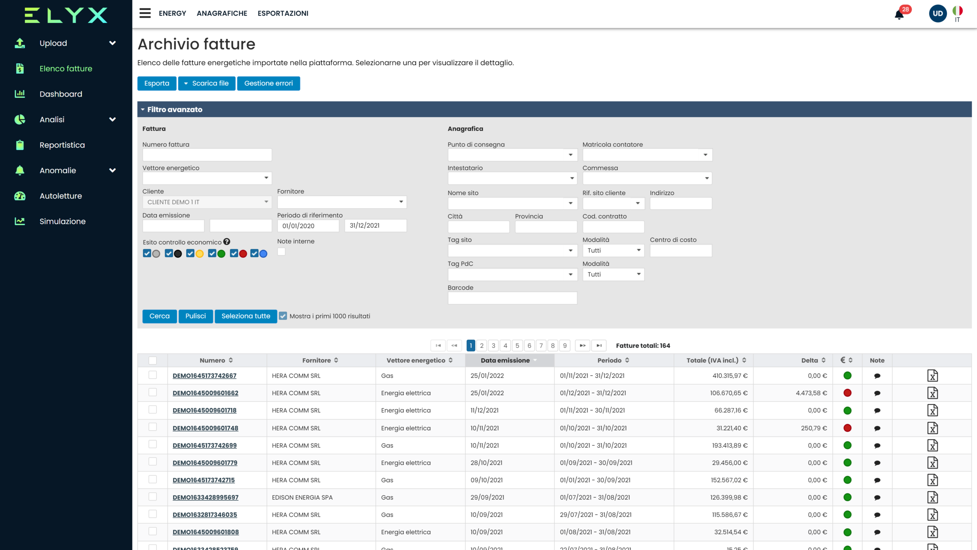Download Excel file for invoice DEMO1645173742667

pyautogui.click(x=932, y=375)
